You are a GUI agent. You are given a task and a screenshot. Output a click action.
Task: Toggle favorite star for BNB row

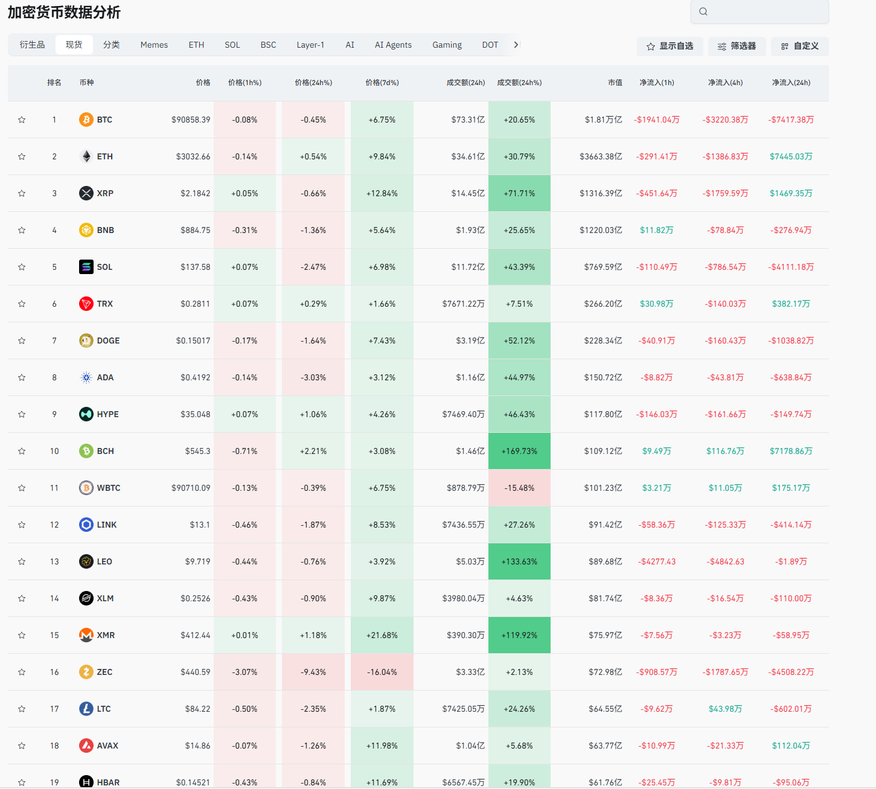(x=22, y=230)
